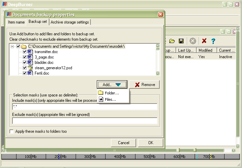Click the grey cancel circle toolbar icon
This screenshot has width=242, height=168.
[x=193, y=41]
